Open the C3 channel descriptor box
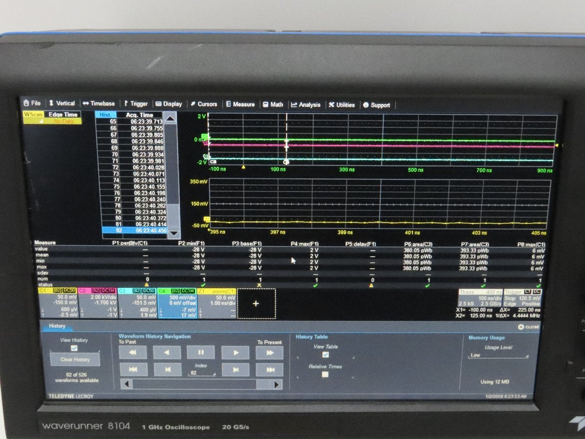 (137, 303)
